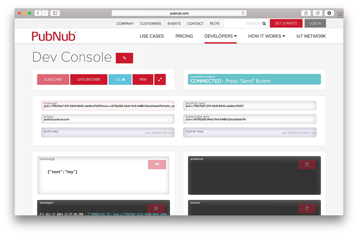Go to the IoT NETWORK section

(311, 36)
